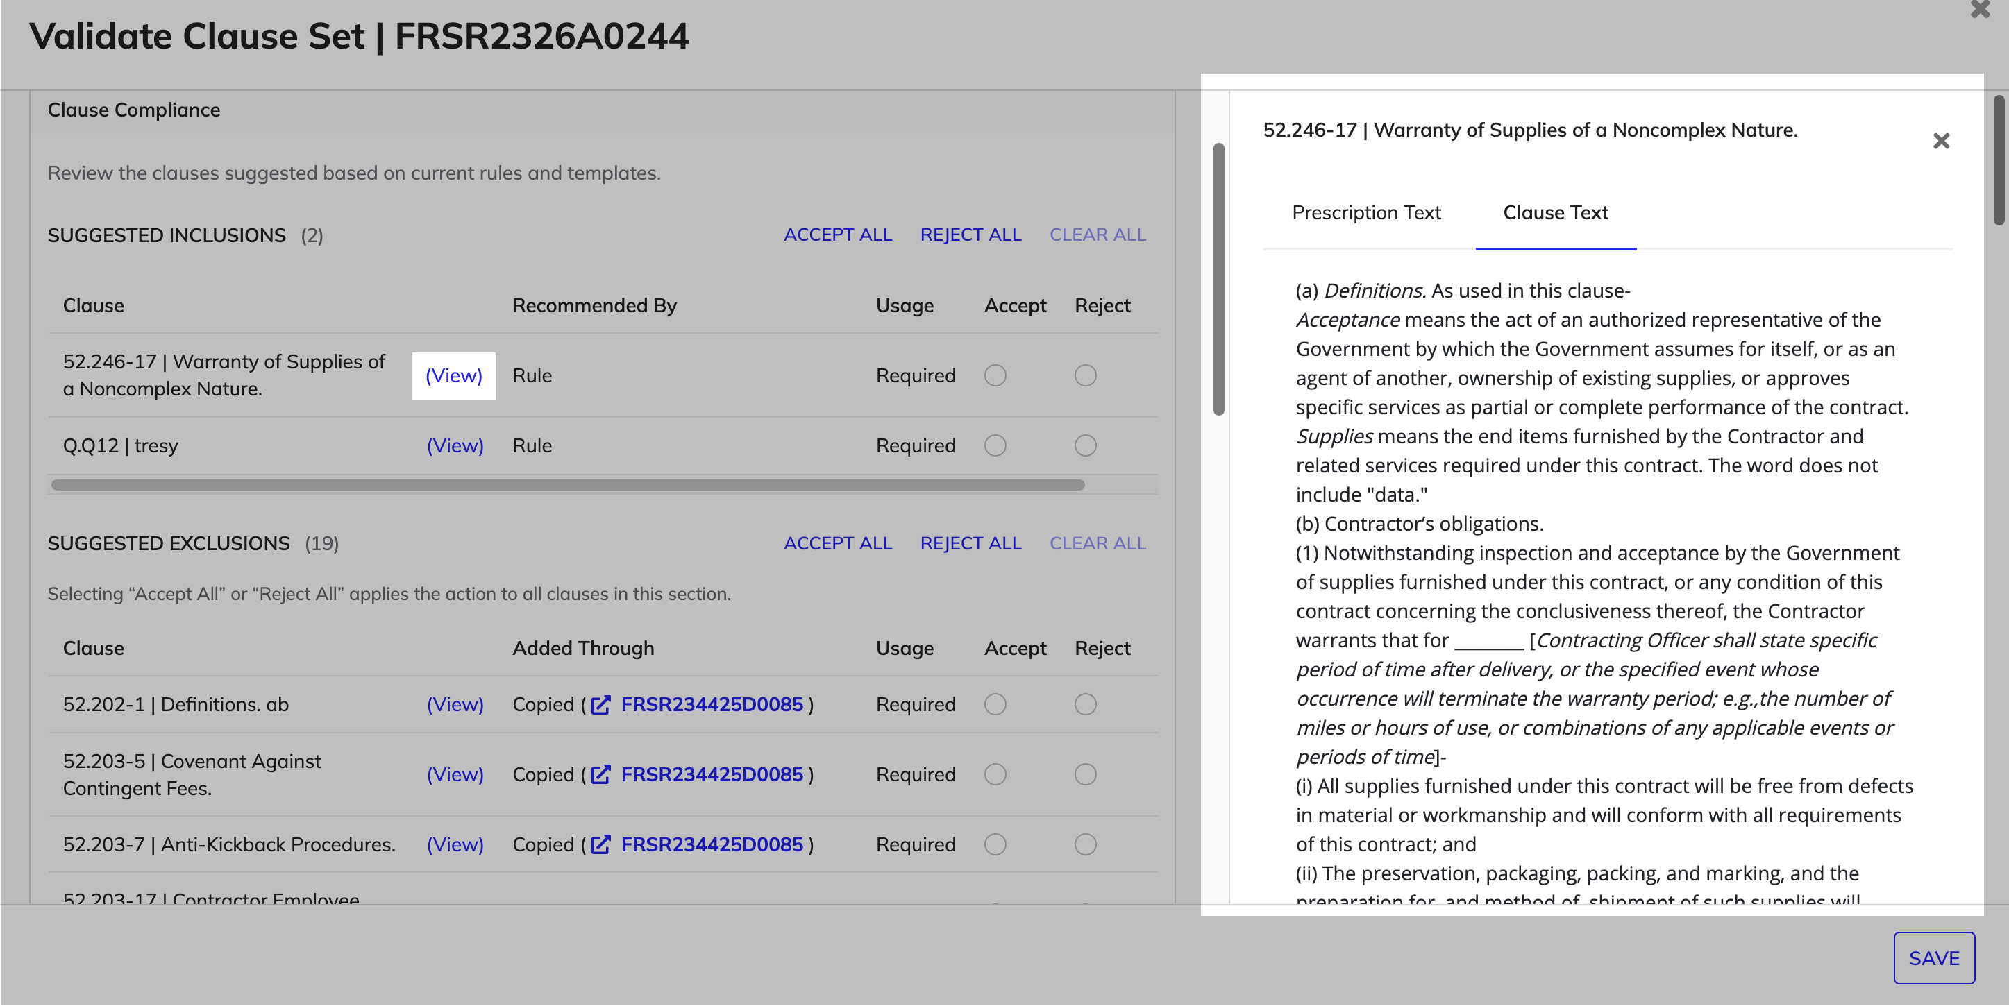Click the inclusions table horizontal scrollbar
2009x1006 pixels.
coord(568,486)
